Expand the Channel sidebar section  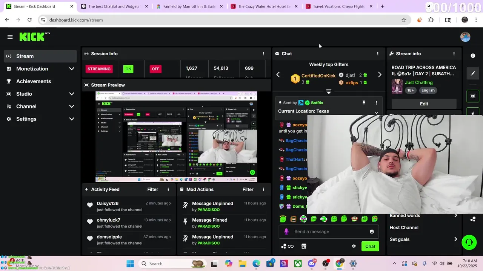click(72, 107)
